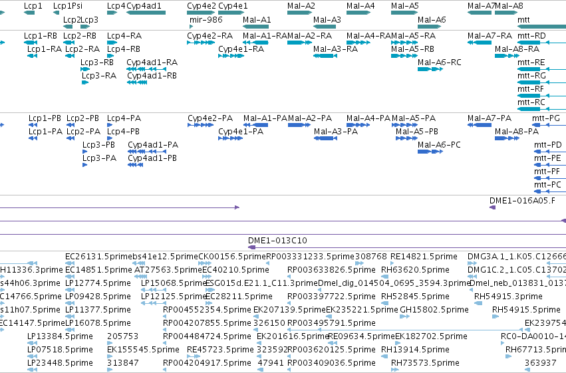The height and width of the screenshot is (373, 566).
Task: Select EST AT27563.5prime
Action: tap(168, 270)
